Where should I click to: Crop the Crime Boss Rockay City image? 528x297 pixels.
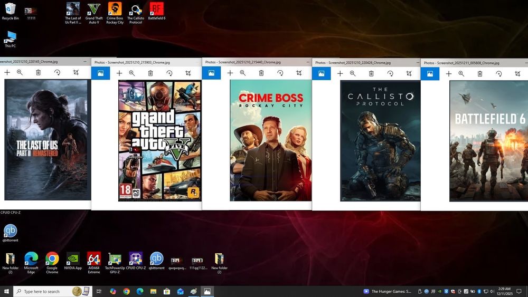299,73
